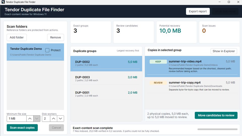Decrease disk workers with down arrow
The width and height of the screenshot is (242, 136).
(60, 119)
